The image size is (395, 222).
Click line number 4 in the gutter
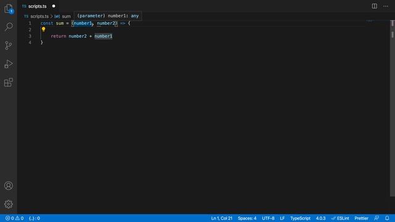pos(30,43)
